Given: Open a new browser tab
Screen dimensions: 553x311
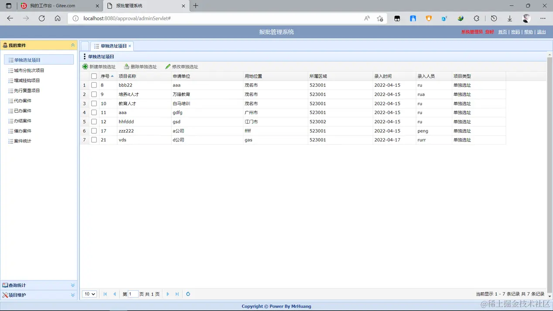Looking at the screenshot, I should 195,6.
